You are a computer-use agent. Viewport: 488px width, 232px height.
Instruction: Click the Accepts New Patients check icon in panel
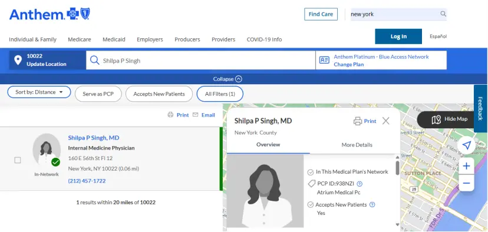click(310, 205)
